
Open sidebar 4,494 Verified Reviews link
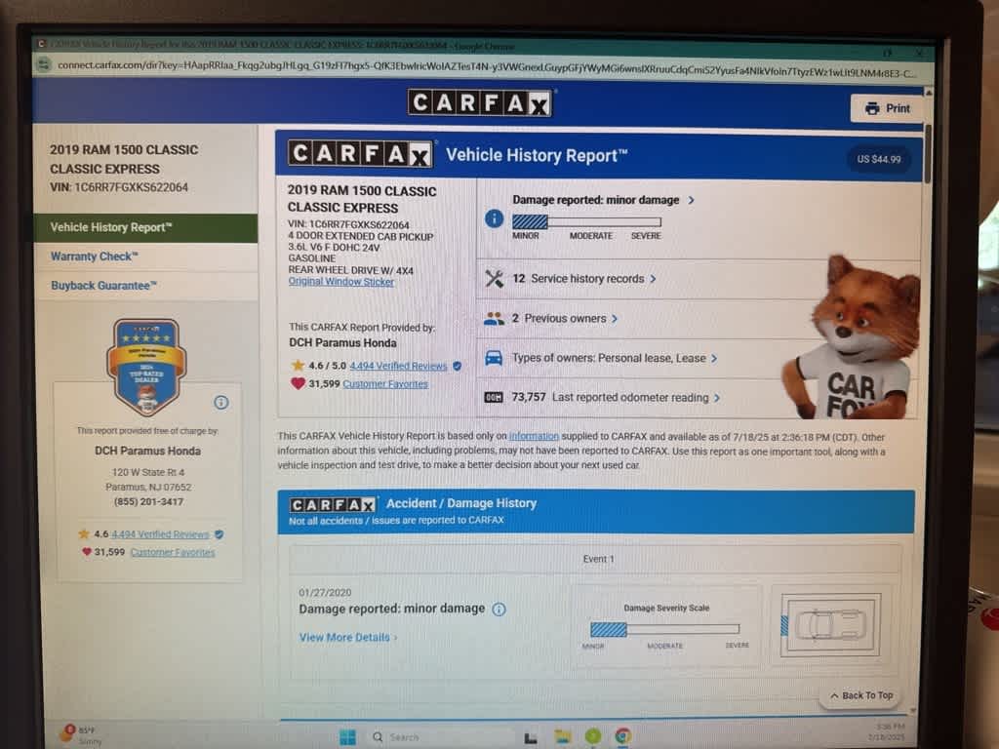coord(160,534)
